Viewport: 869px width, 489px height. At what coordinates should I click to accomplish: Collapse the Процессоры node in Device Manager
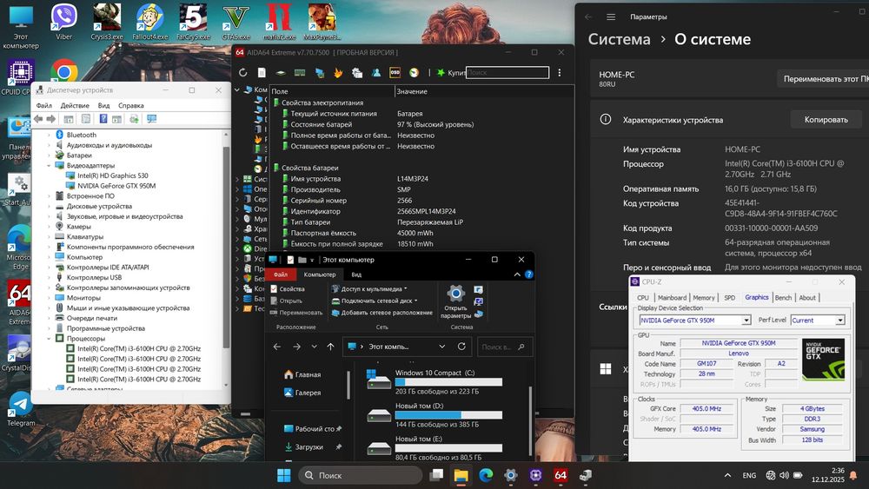pos(49,339)
